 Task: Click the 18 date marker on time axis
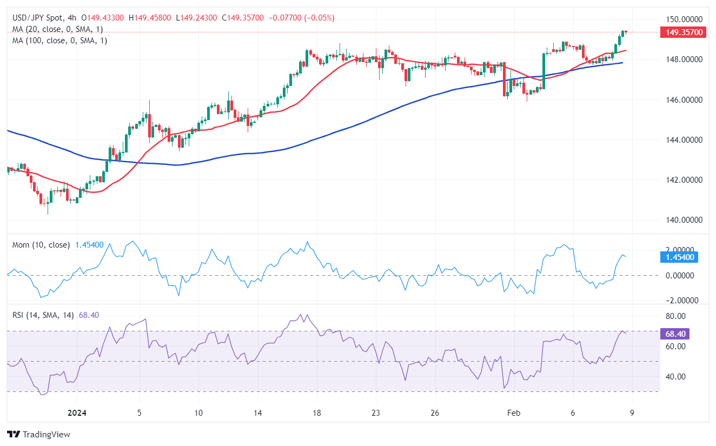click(317, 412)
